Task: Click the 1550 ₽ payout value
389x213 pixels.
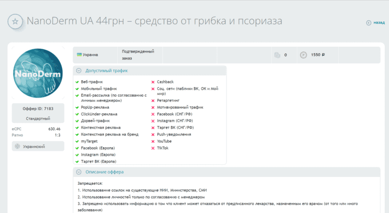Action: 318,55
